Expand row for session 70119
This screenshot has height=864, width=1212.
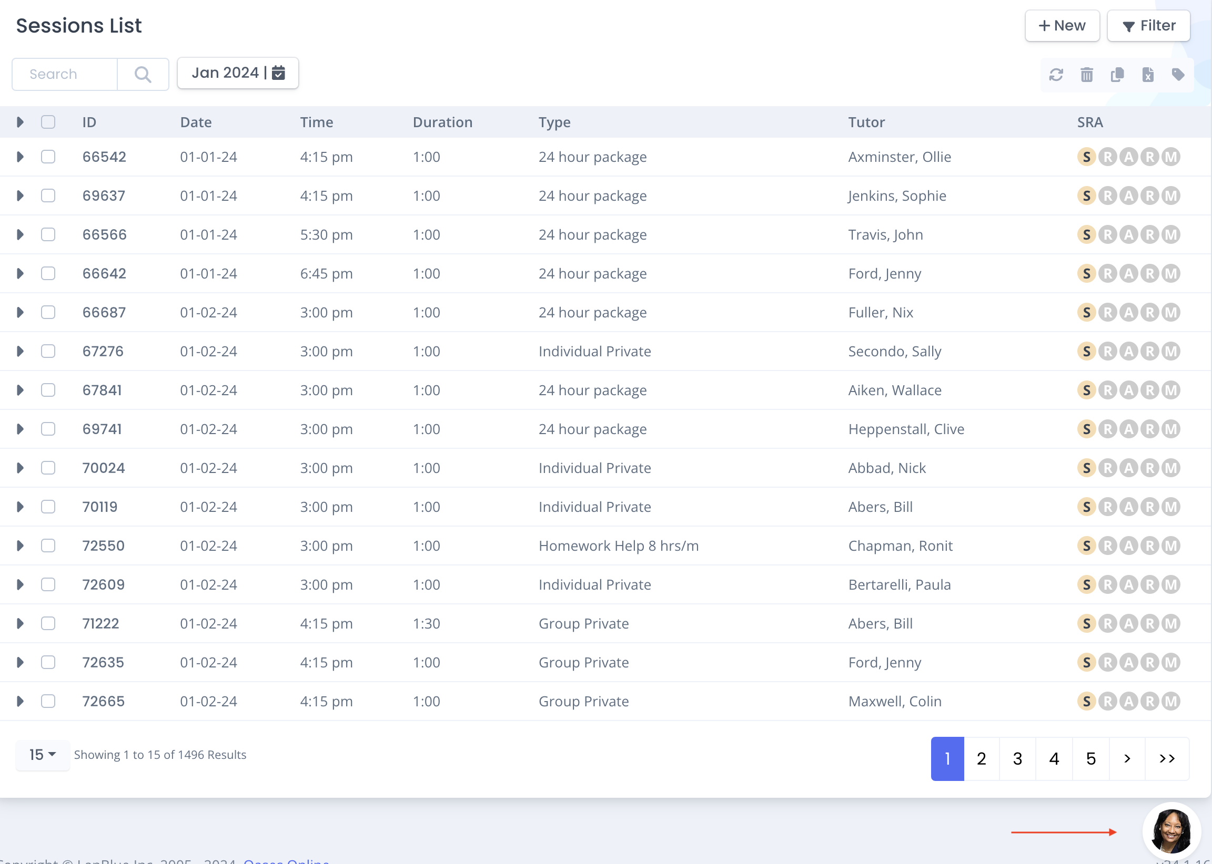pos(19,507)
